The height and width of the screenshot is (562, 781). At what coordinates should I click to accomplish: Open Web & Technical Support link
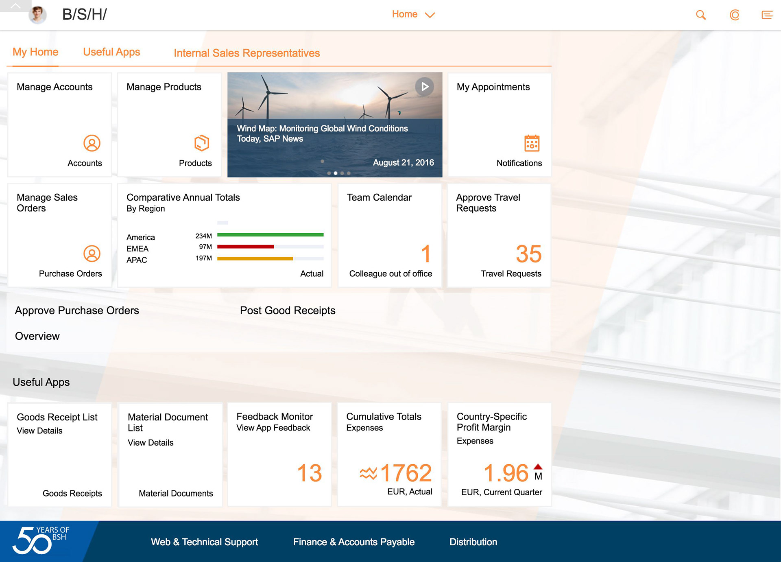coord(204,542)
